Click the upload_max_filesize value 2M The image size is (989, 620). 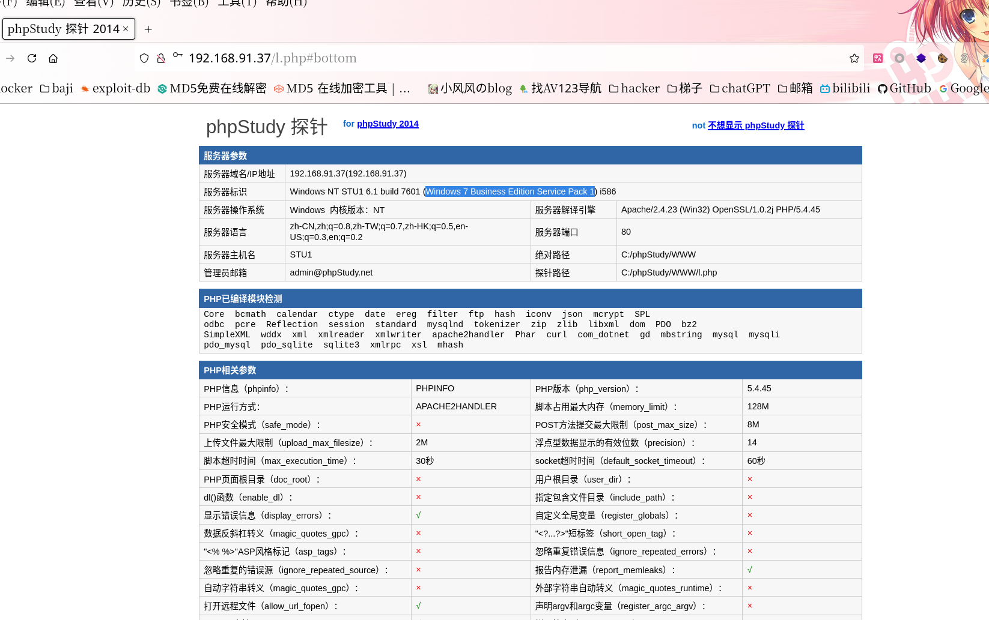point(422,442)
